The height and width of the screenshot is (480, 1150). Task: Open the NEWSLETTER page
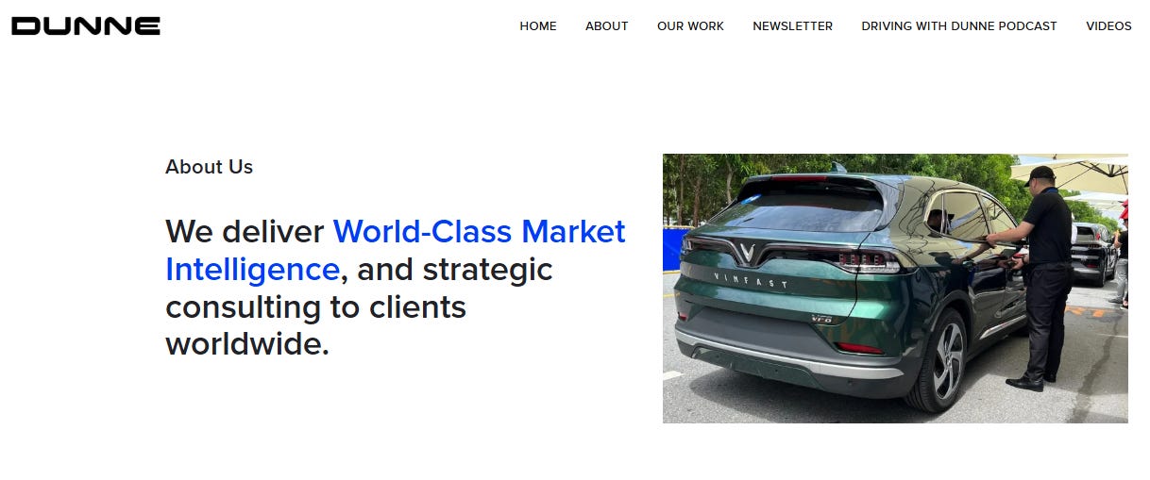click(x=792, y=26)
